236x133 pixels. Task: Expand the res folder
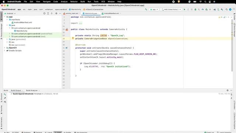click(7, 42)
